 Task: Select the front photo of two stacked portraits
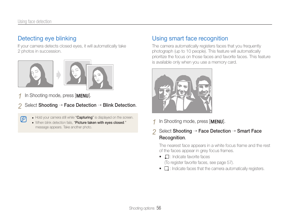(x=100, y=77)
